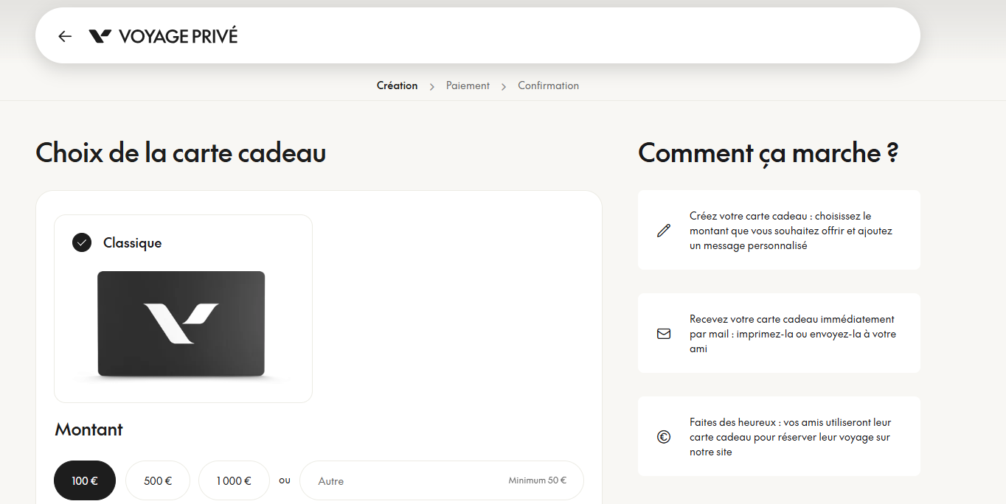Click the chevron between Création and Paiement
The height and width of the screenshot is (504, 1006).
click(432, 87)
